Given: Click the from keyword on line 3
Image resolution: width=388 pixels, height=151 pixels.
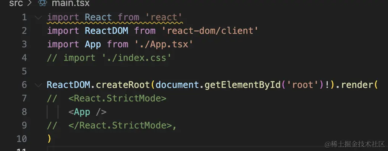Looking at the screenshot, I should click(x=118, y=44).
